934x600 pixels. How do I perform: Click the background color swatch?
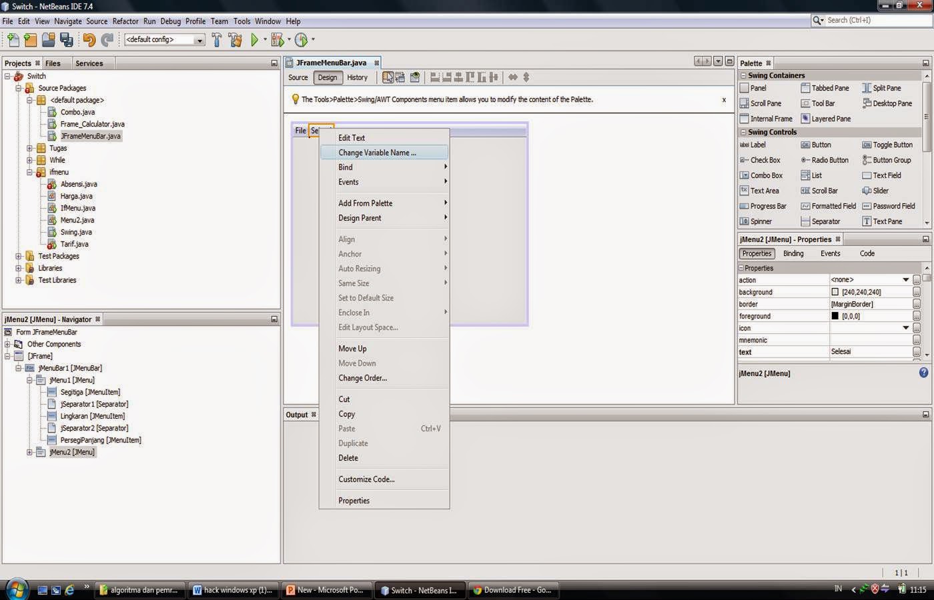835,292
